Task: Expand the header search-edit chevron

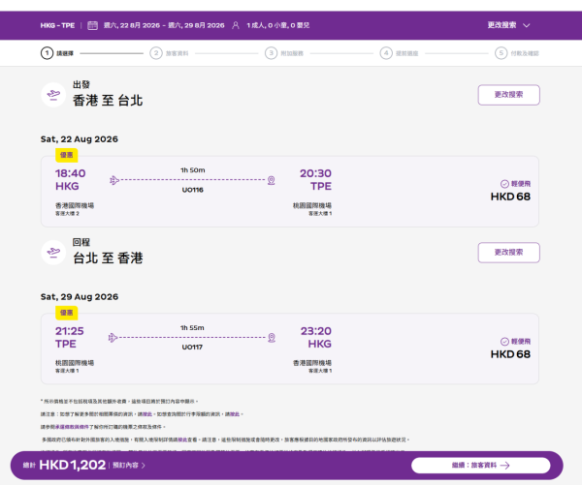Action: (x=527, y=25)
